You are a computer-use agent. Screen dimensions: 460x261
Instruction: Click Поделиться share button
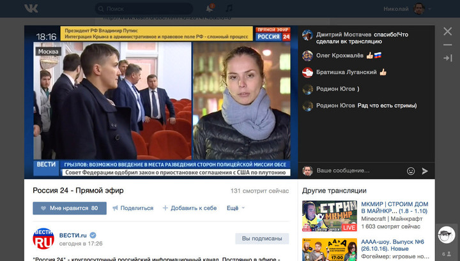[x=133, y=208]
